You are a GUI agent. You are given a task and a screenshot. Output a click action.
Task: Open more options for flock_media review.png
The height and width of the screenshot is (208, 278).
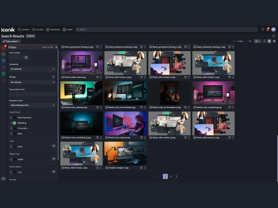[101, 77]
